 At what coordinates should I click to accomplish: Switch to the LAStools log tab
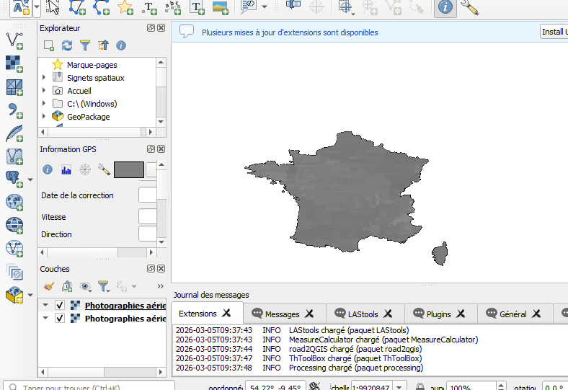(x=362, y=314)
